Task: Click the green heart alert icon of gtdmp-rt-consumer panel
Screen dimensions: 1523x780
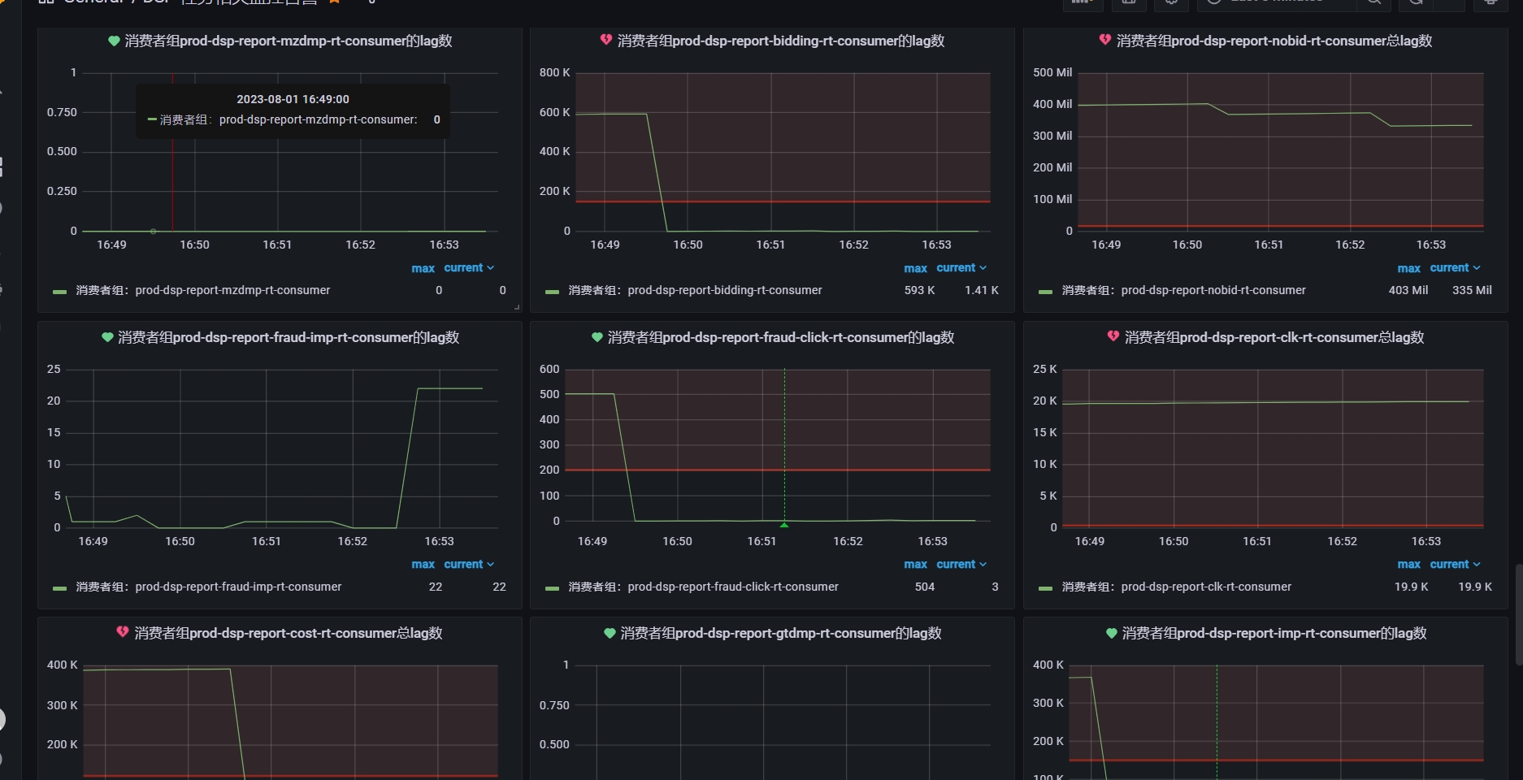Action: tap(610, 633)
